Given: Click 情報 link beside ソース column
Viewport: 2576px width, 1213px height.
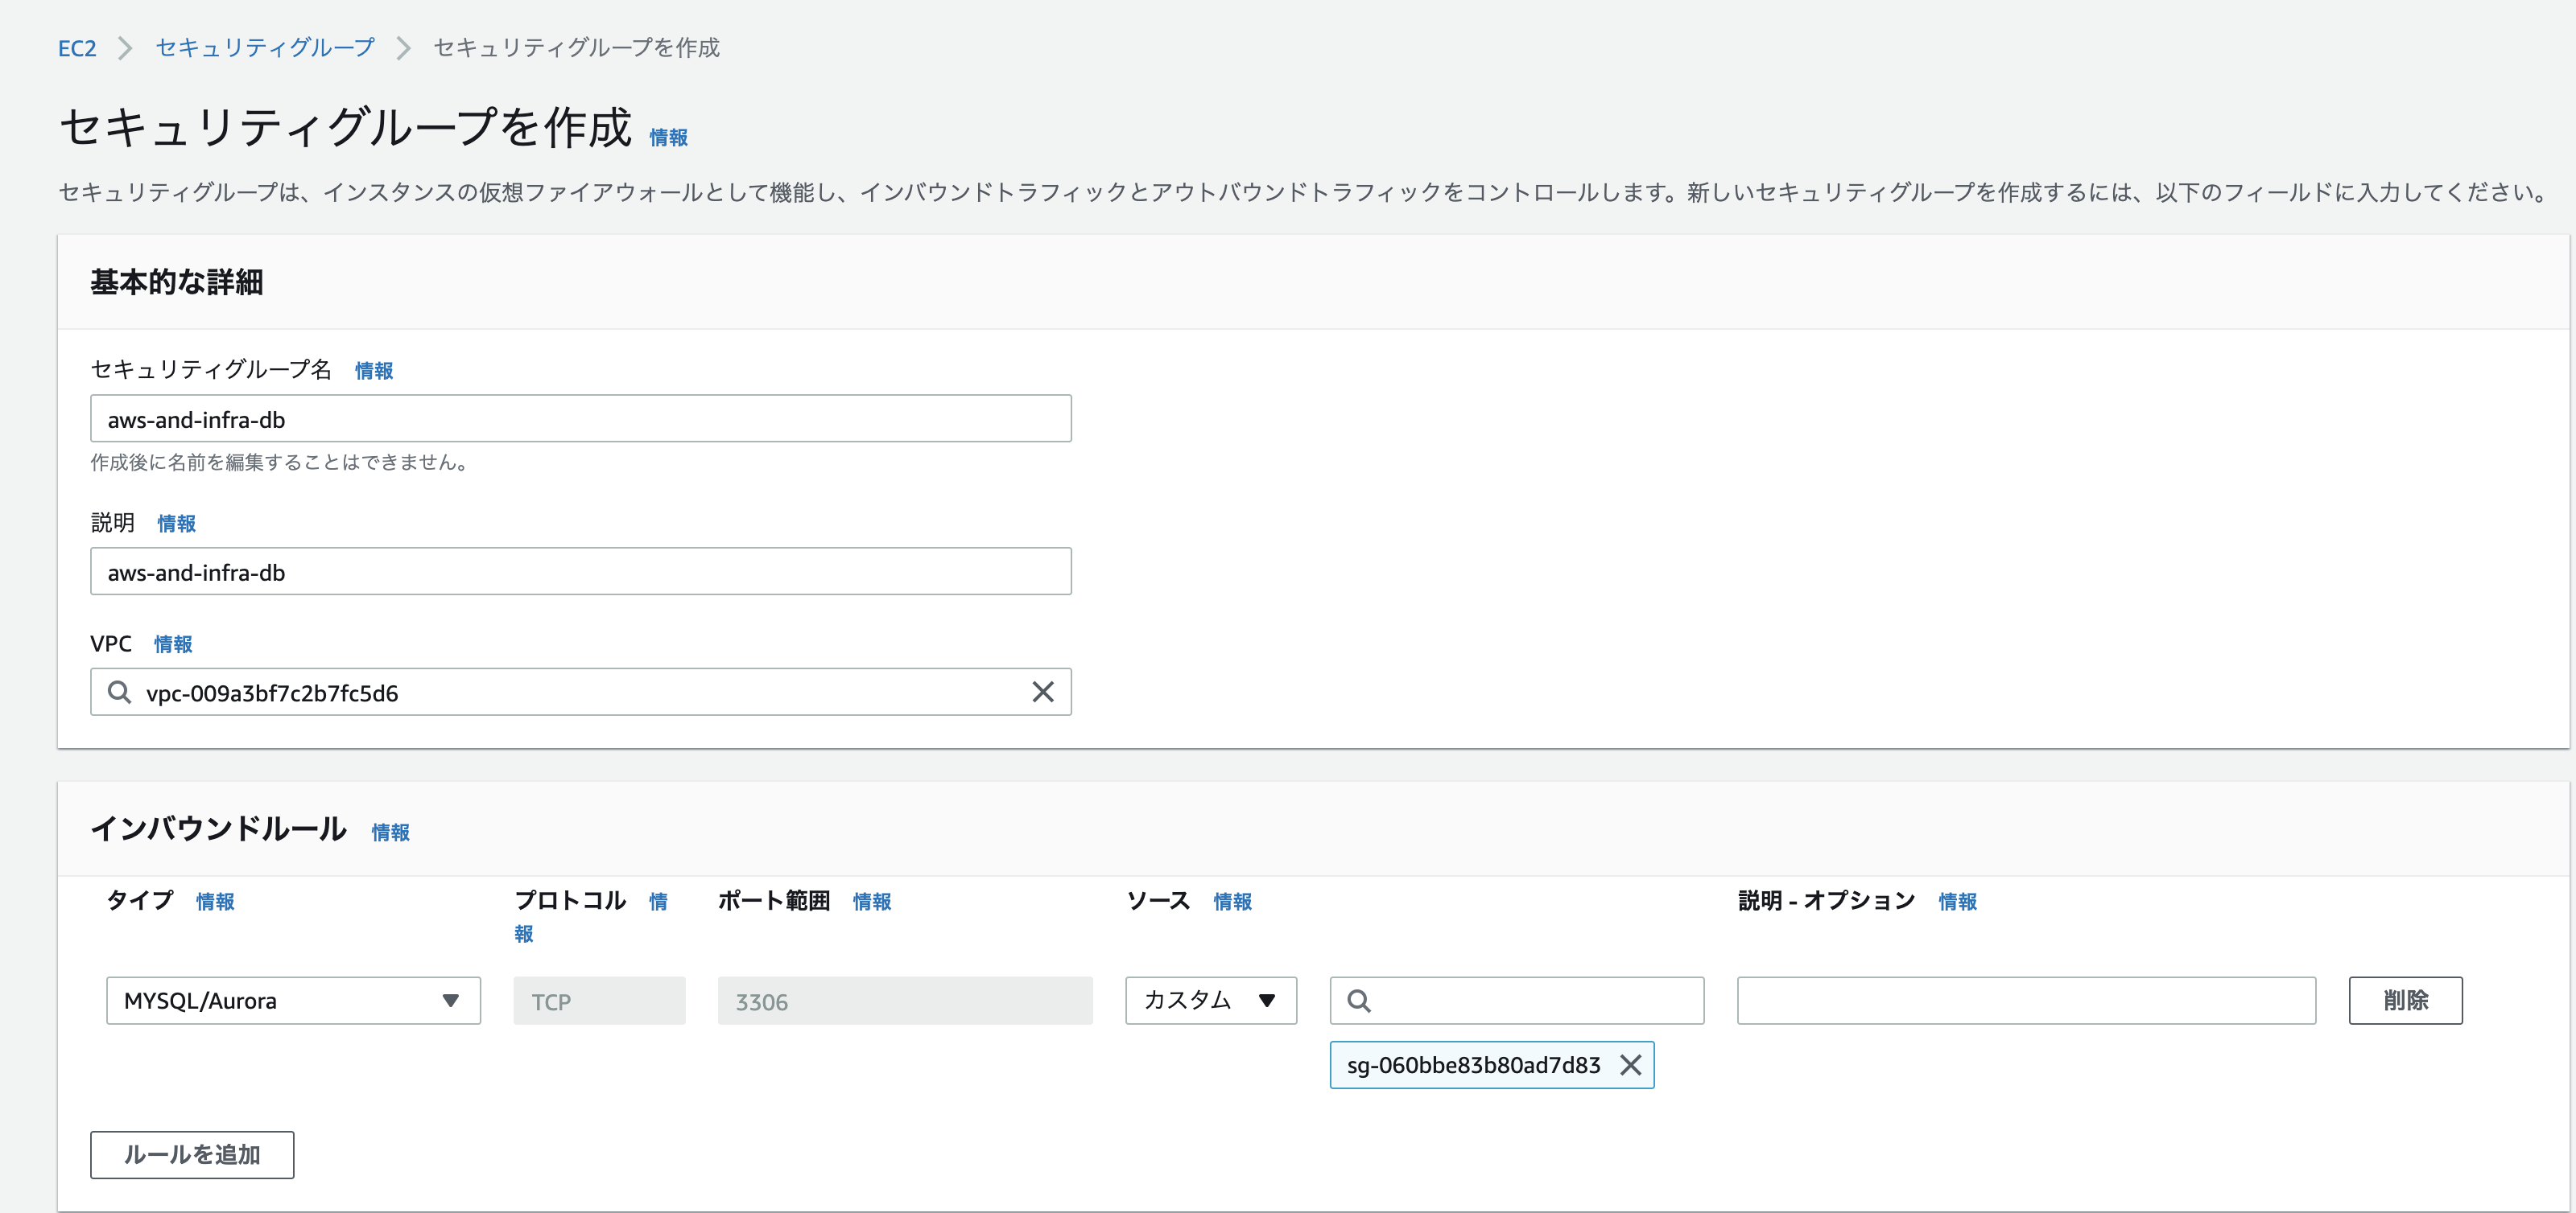Looking at the screenshot, I should (x=1232, y=901).
